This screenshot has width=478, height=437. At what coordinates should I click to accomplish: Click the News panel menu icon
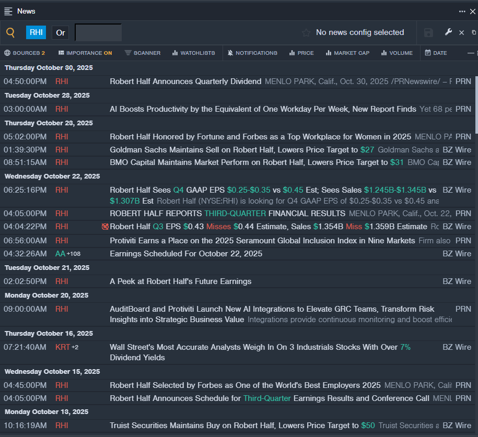click(8, 11)
